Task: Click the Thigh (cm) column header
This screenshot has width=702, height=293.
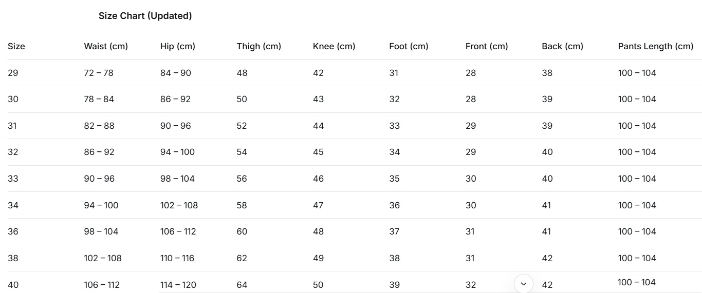Action: (x=259, y=46)
